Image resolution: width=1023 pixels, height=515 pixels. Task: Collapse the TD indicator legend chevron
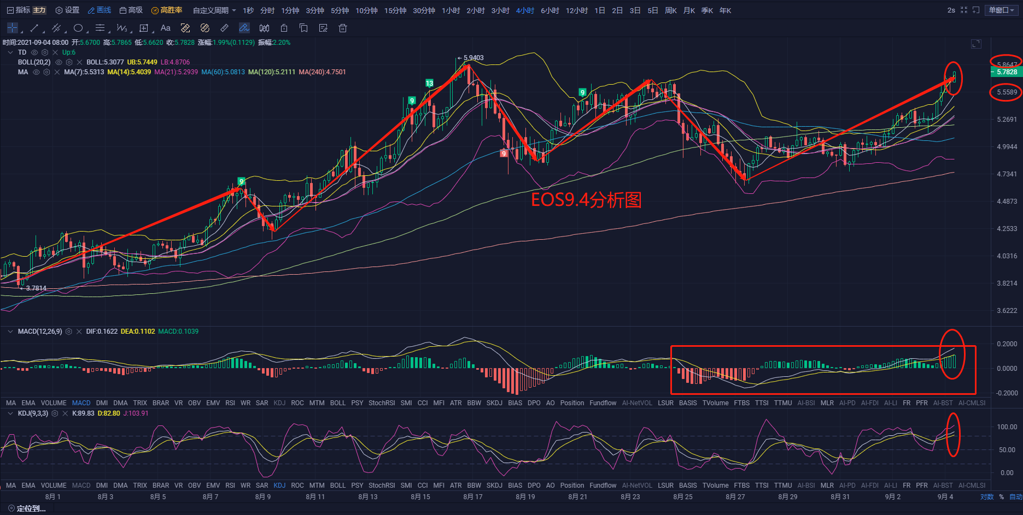(x=10, y=52)
